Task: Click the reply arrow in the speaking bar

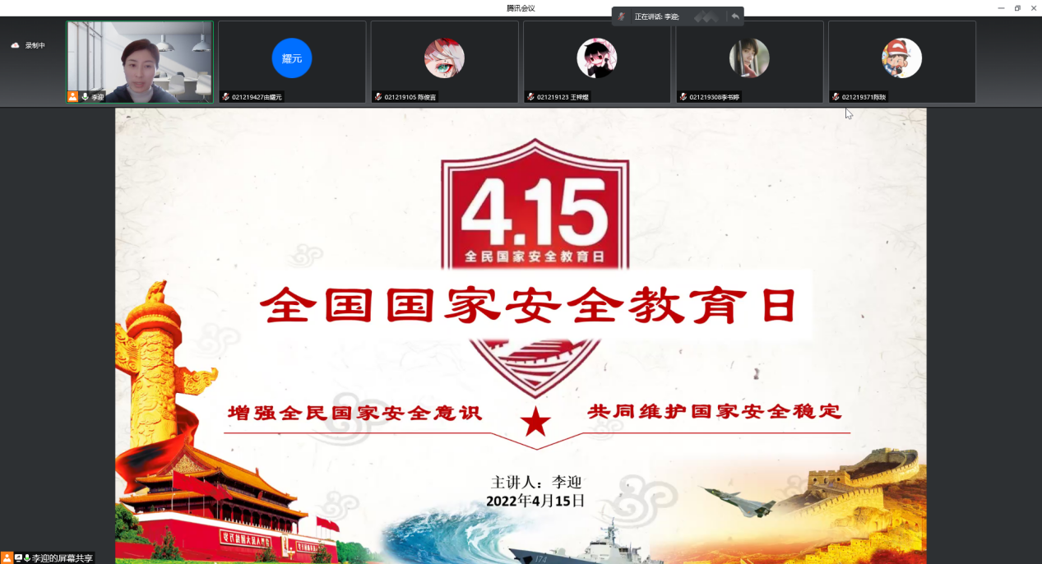Action: click(x=735, y=16)
